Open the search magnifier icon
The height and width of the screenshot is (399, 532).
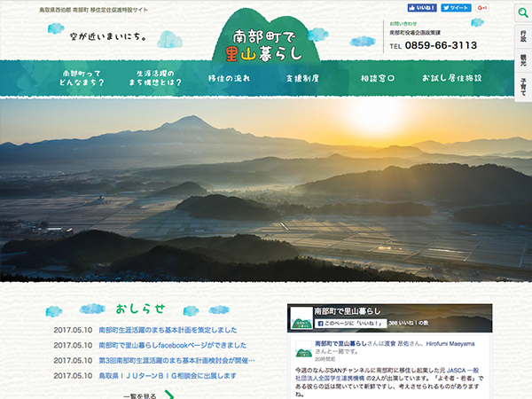pyautogui.click(x=523, y=13)
